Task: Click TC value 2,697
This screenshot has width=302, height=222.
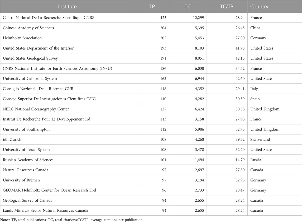Action: (x=199, y=170)
